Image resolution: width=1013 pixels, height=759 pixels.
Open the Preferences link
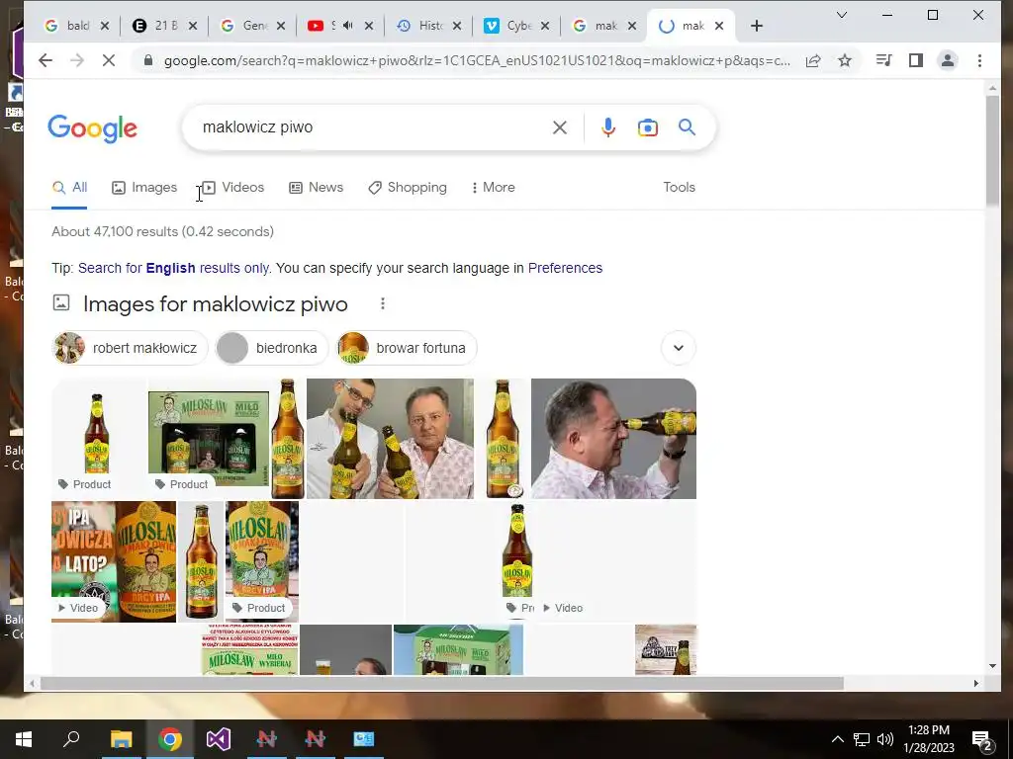tap(565, 268)
